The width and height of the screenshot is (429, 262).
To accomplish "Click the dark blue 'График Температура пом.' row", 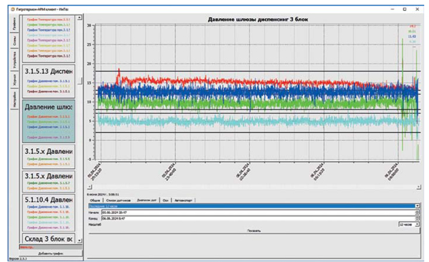I will pyautogui.click(x=49, y=30).
